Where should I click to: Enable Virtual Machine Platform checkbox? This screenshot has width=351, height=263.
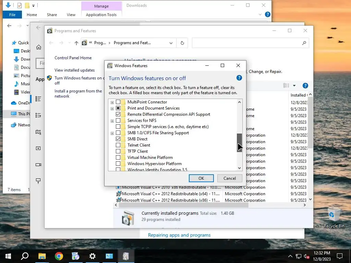[118, 158]
